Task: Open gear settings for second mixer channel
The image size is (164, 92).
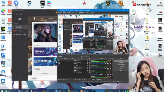Action: (x=110, y=69)
